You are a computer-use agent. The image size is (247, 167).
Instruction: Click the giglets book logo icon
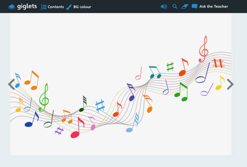11,6
